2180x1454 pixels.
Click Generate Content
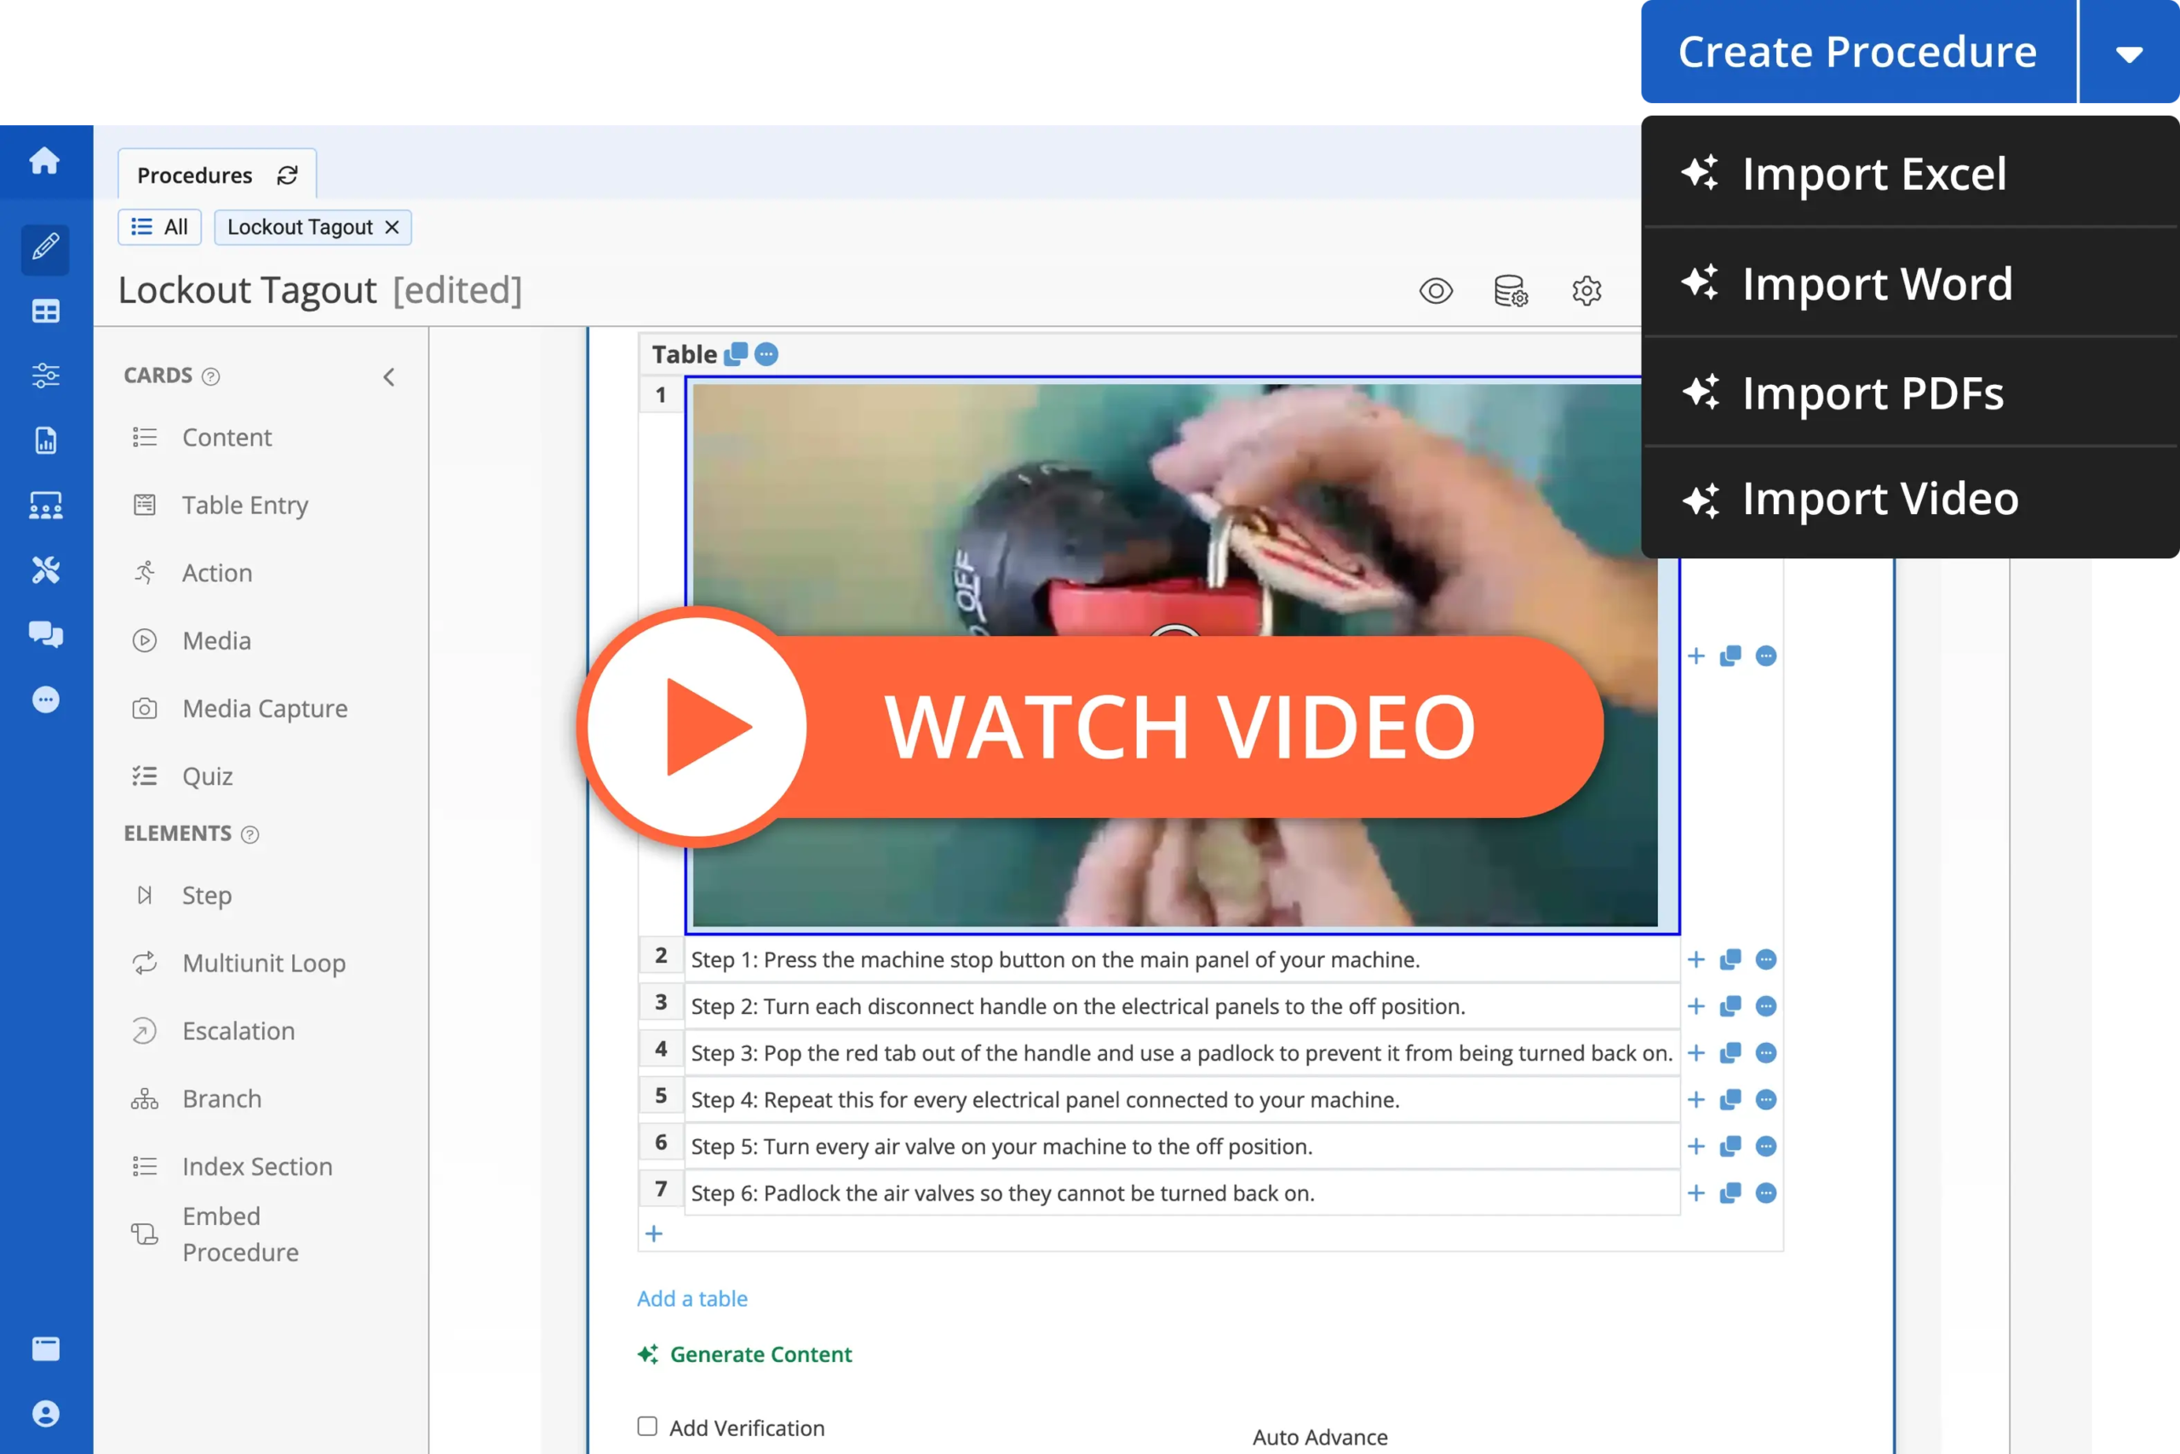click(x=745, y=1354)
